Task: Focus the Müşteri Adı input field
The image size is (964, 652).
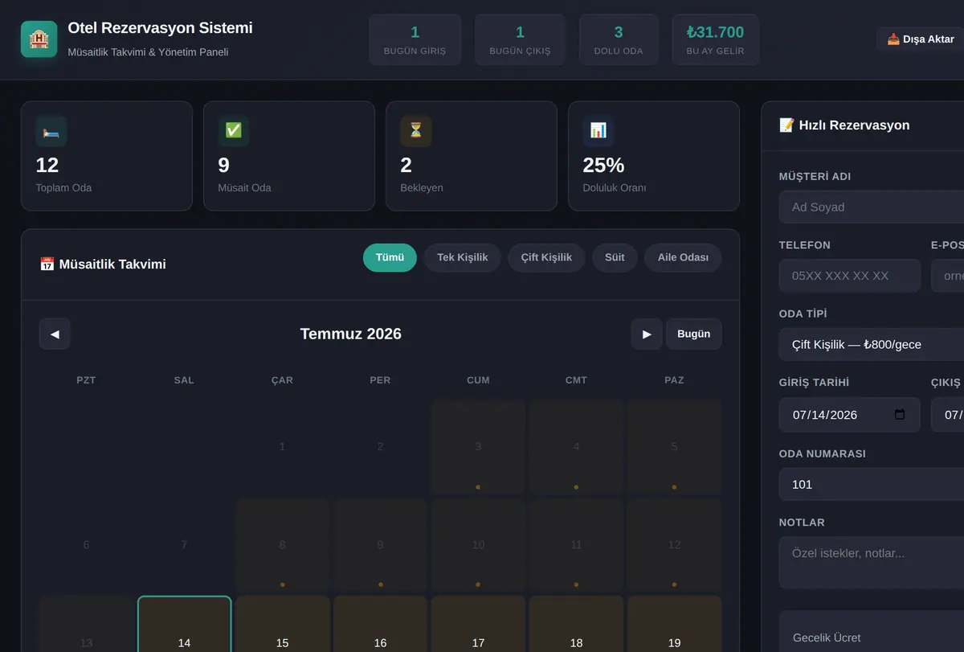Action: pyautogui.click(x=872, y=207)
